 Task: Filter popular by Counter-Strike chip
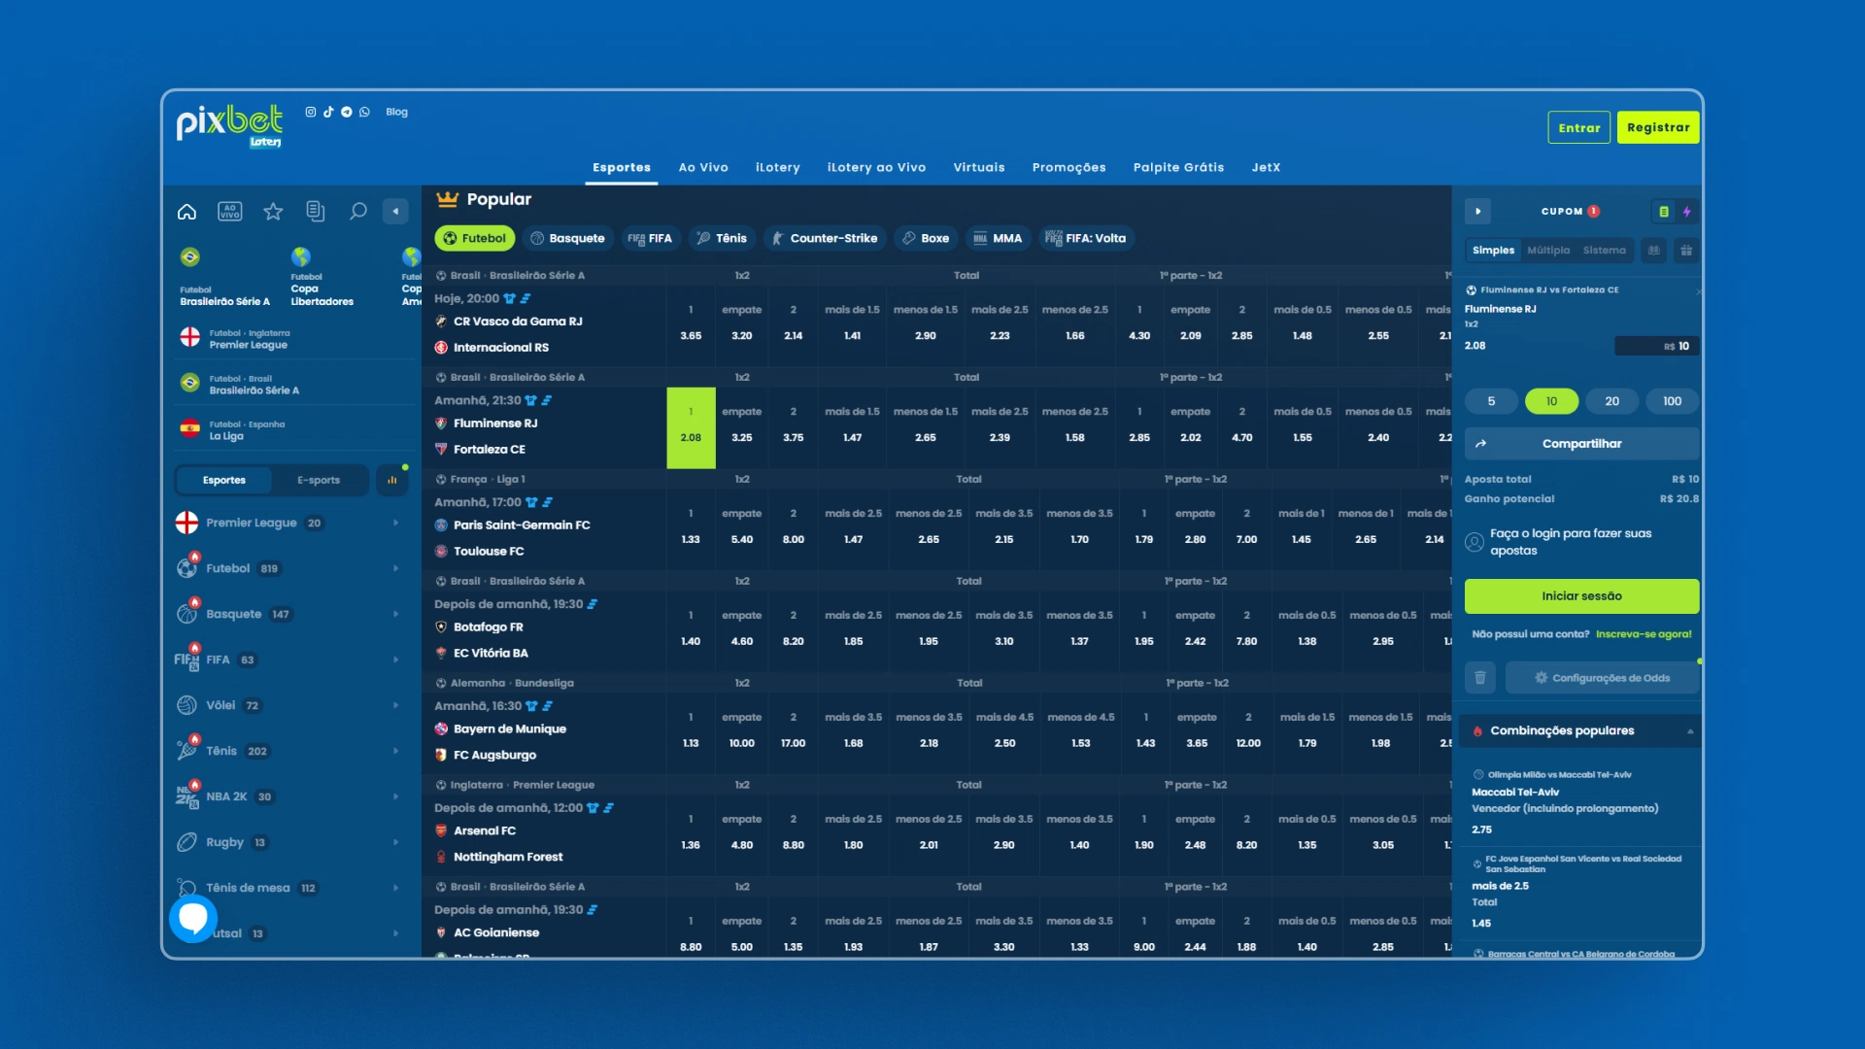[826, 238]
